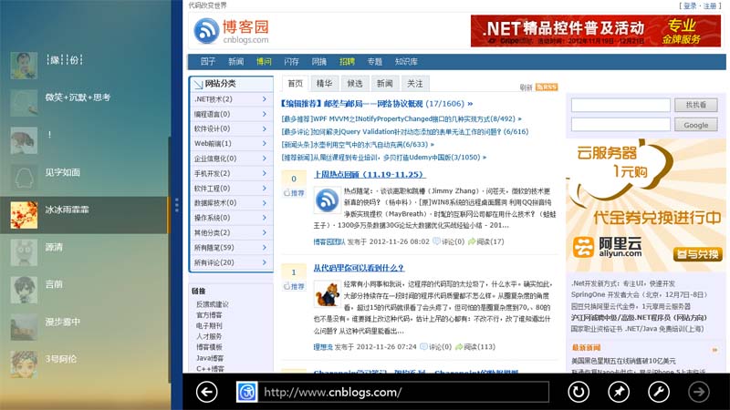Viewport: 730px width, 410px height.
Task: Click the split-view handle dots
Action: pyautogui.click(x=176, y=205)
